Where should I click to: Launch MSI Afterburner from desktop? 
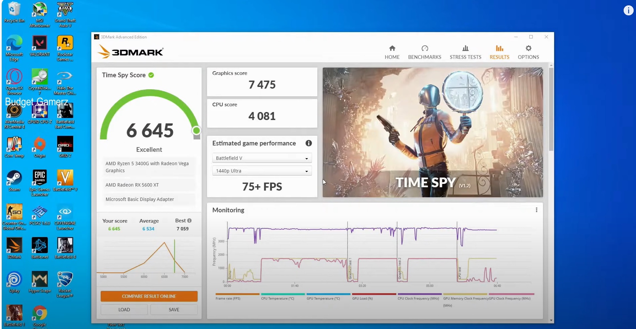39,15
